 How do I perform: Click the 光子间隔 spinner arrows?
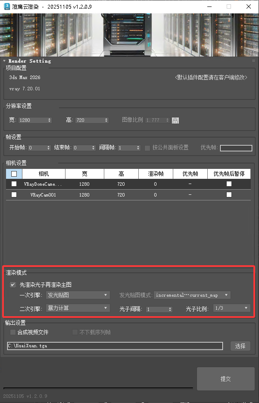(x=170, y=309)
